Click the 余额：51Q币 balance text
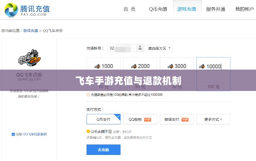 [122, 132]
